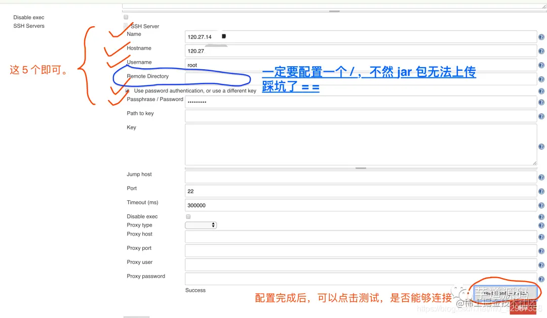Viewport: 547px width, 318px height.
Task: Open help icon for Port field
Action: 541,191
